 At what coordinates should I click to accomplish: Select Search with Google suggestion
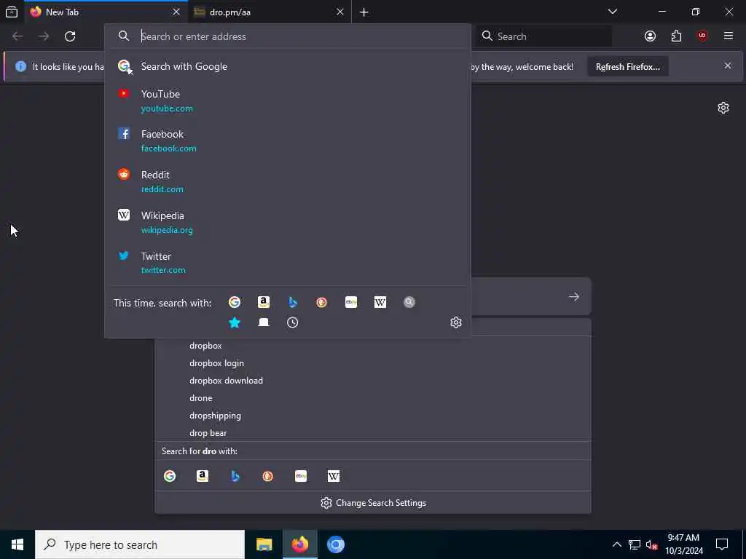[x=288, y=66]
